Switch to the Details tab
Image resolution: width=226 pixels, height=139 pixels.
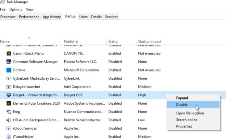coord(96,17)
